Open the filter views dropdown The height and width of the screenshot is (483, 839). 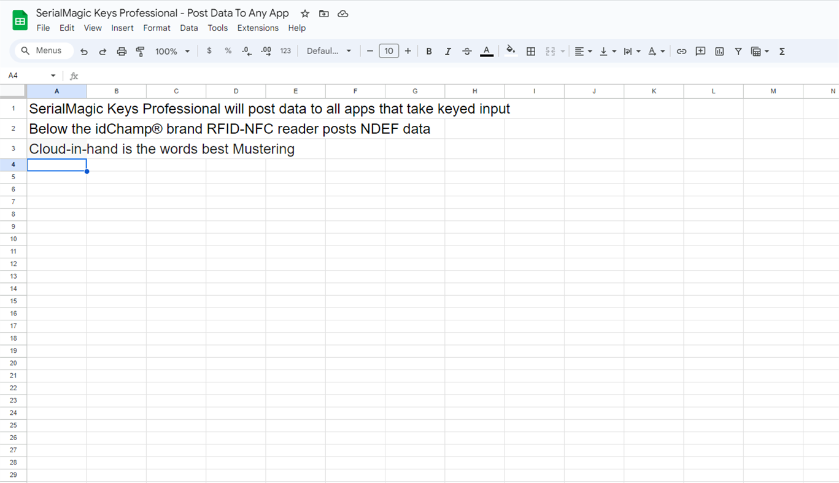(x=760, y=52)
